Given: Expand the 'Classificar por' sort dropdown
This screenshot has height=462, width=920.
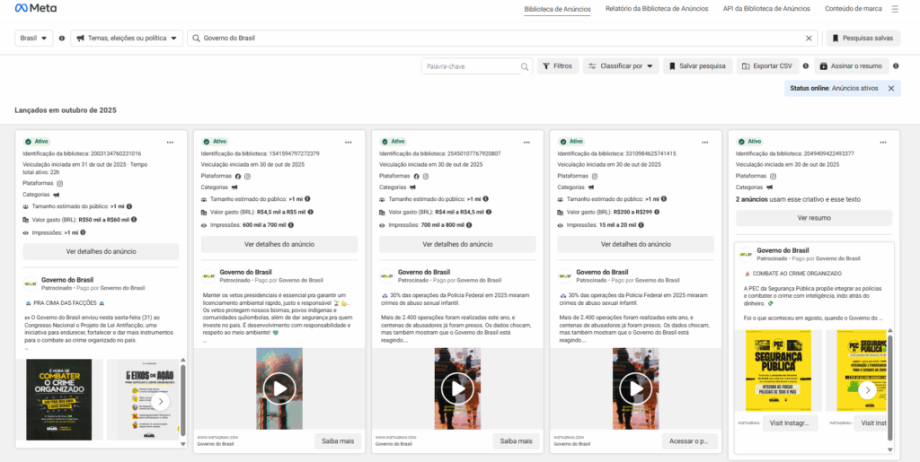Looking at the screenshot, I should (620, 66).
